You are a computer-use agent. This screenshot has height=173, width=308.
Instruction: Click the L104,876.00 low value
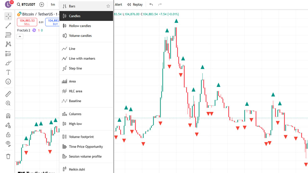tap(131, 14)
